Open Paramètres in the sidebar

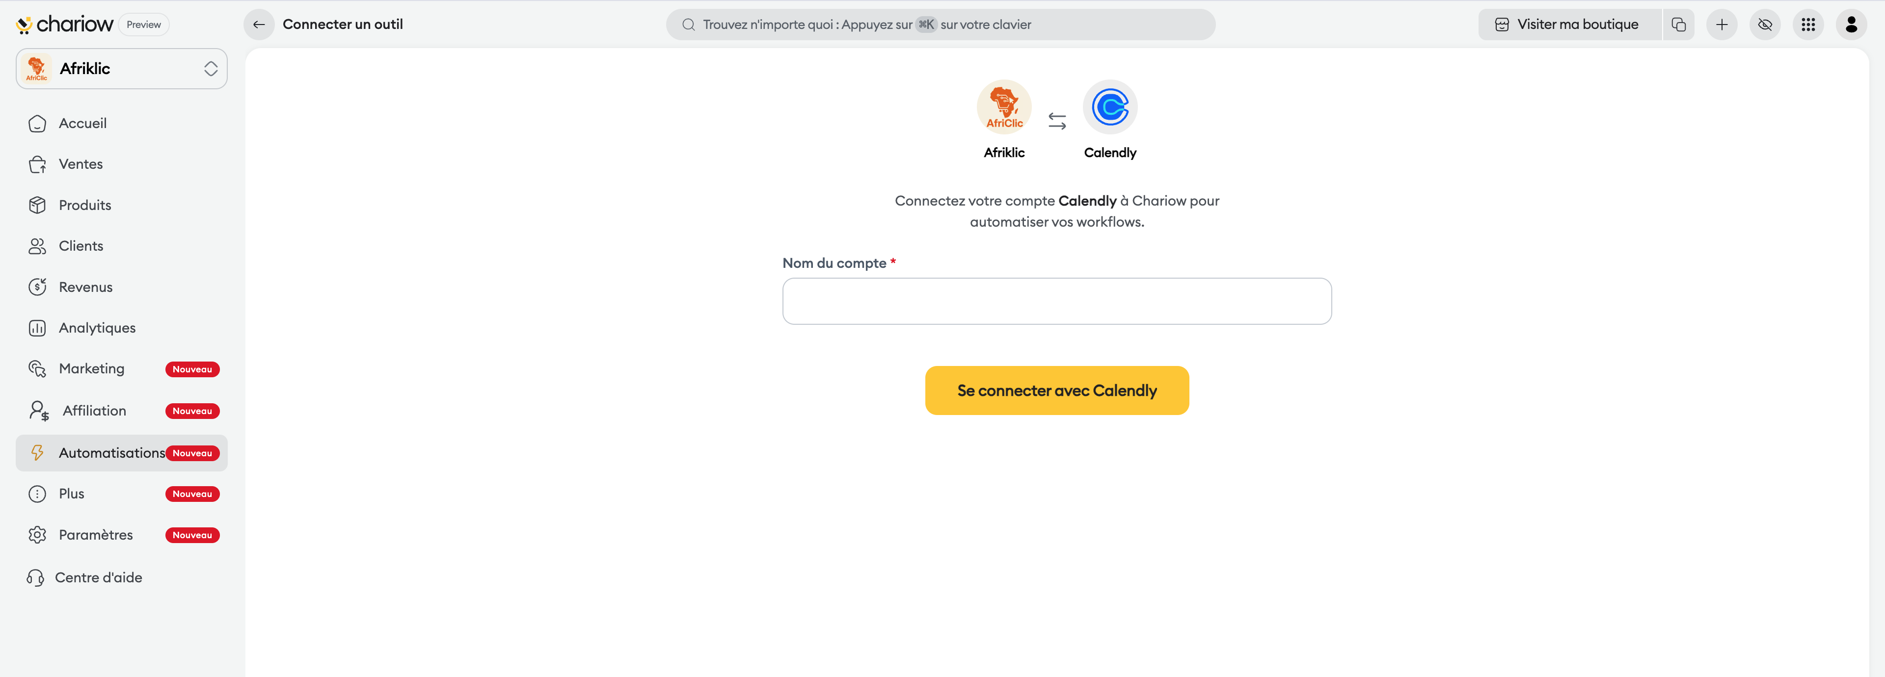coord(96,534)
